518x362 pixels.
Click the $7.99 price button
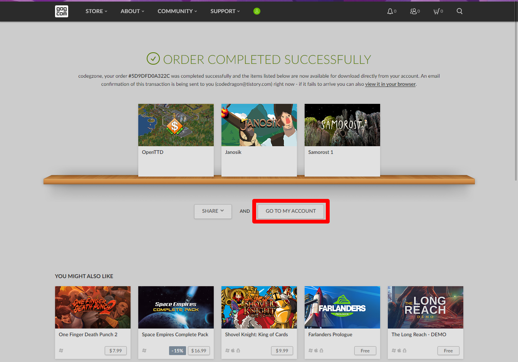pos(116,350)
